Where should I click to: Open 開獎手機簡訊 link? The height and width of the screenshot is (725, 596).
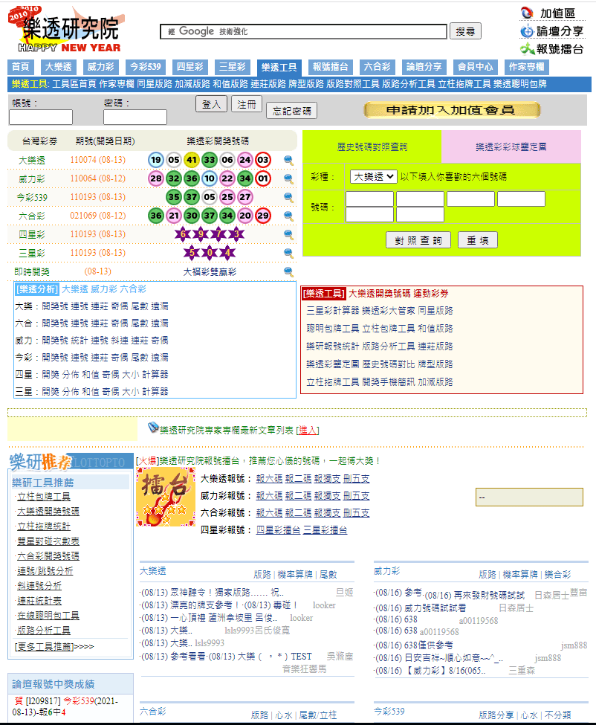389,382
